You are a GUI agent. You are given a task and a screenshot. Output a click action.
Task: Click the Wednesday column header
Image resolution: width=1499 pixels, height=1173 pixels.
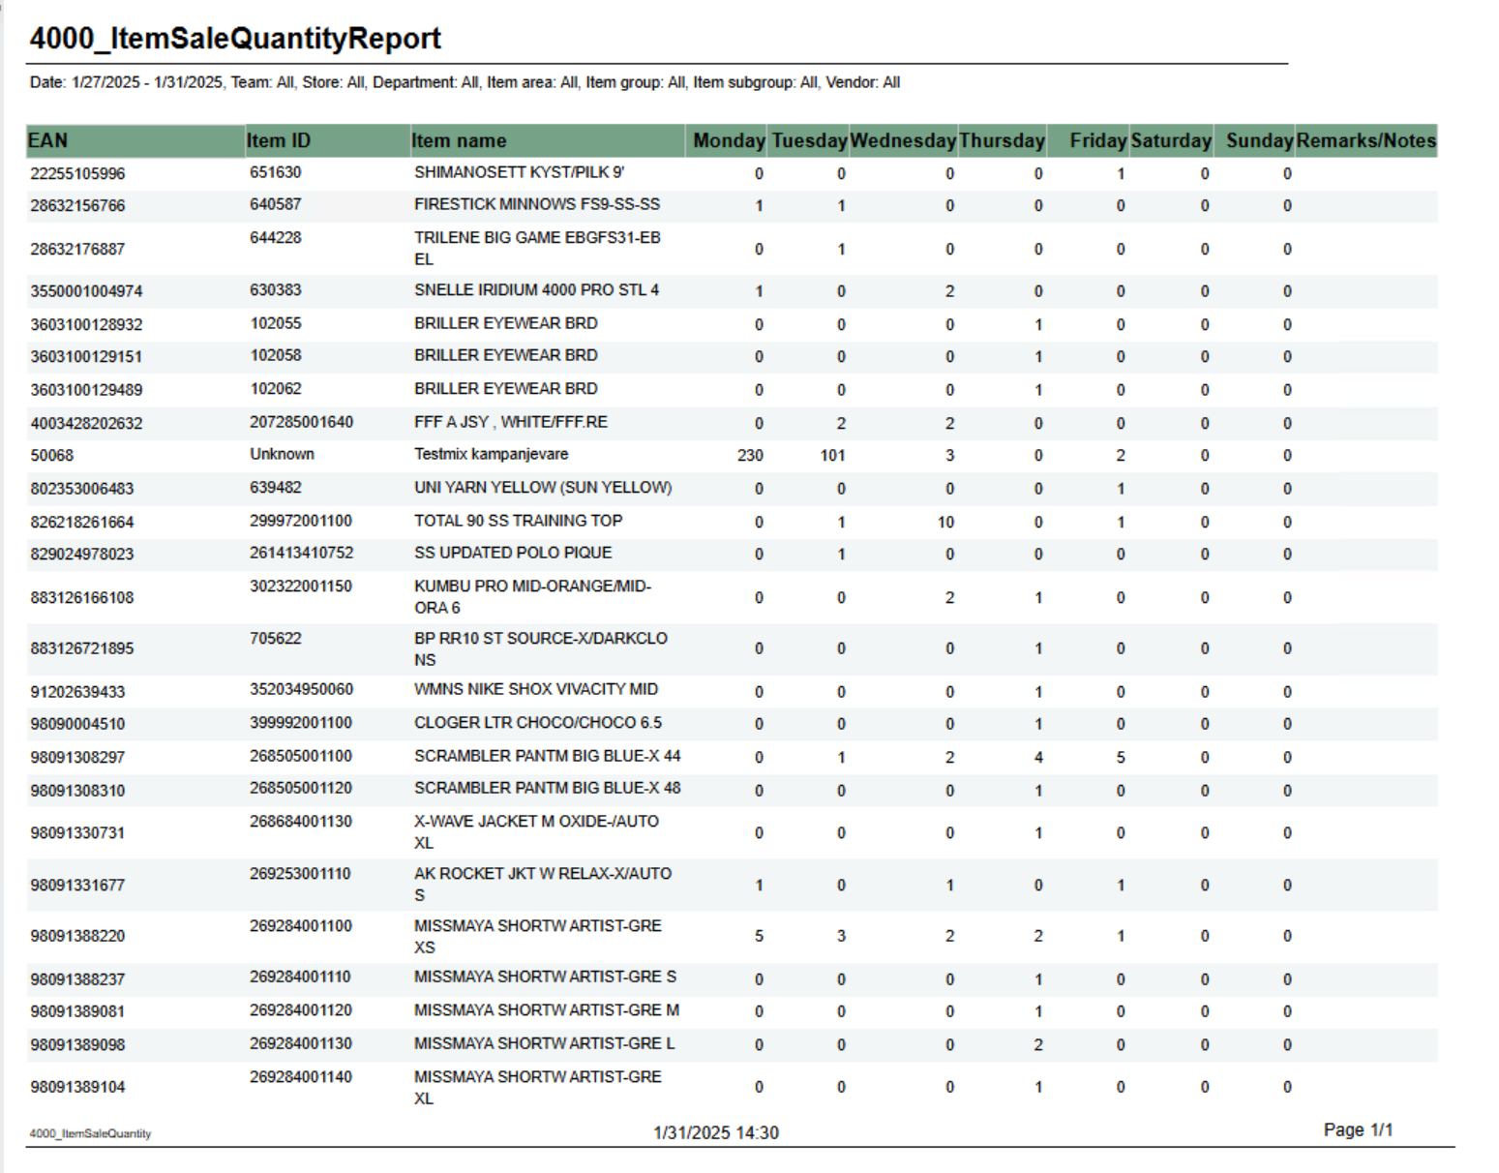point(903,141)
